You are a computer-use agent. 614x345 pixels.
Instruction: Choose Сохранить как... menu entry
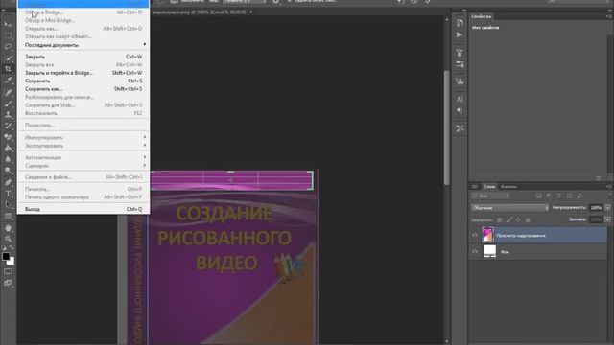(83, 89)
